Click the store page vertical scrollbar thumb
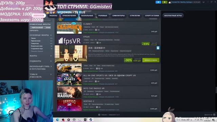 click(x=216, y=90)
